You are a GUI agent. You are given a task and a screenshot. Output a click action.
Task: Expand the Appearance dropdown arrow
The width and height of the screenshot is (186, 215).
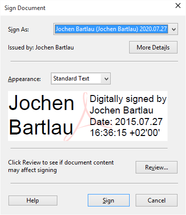[106, 78]
